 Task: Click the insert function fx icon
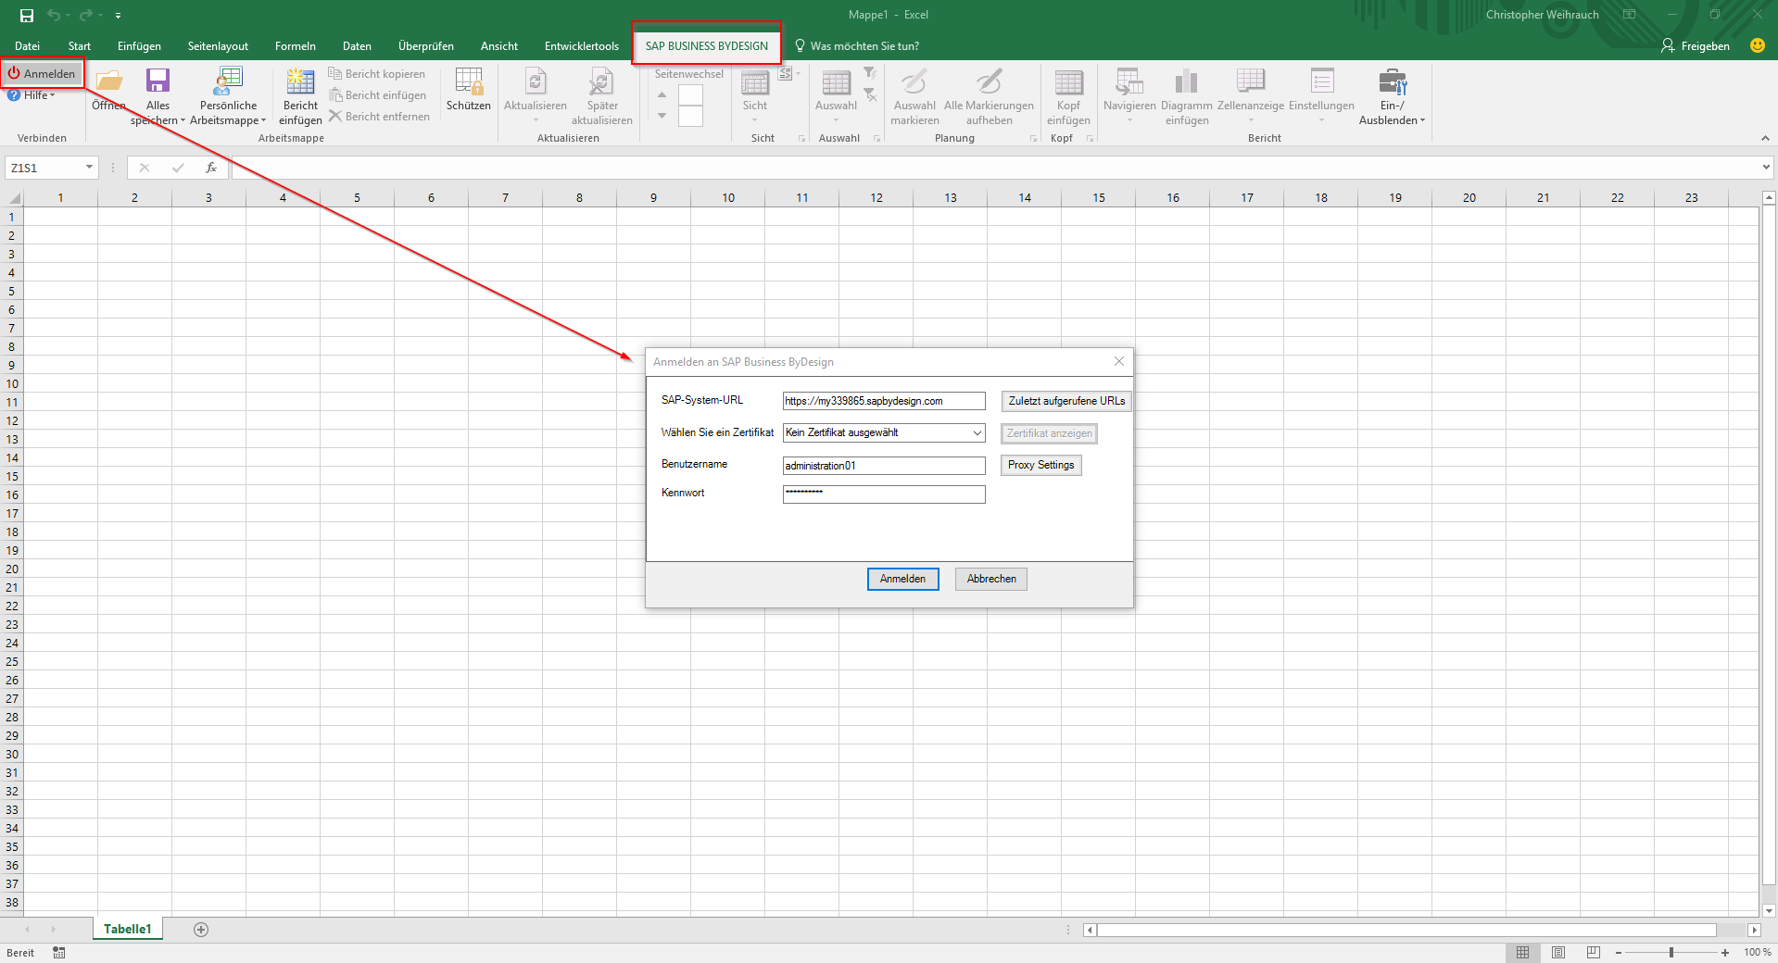pos(211,168)
